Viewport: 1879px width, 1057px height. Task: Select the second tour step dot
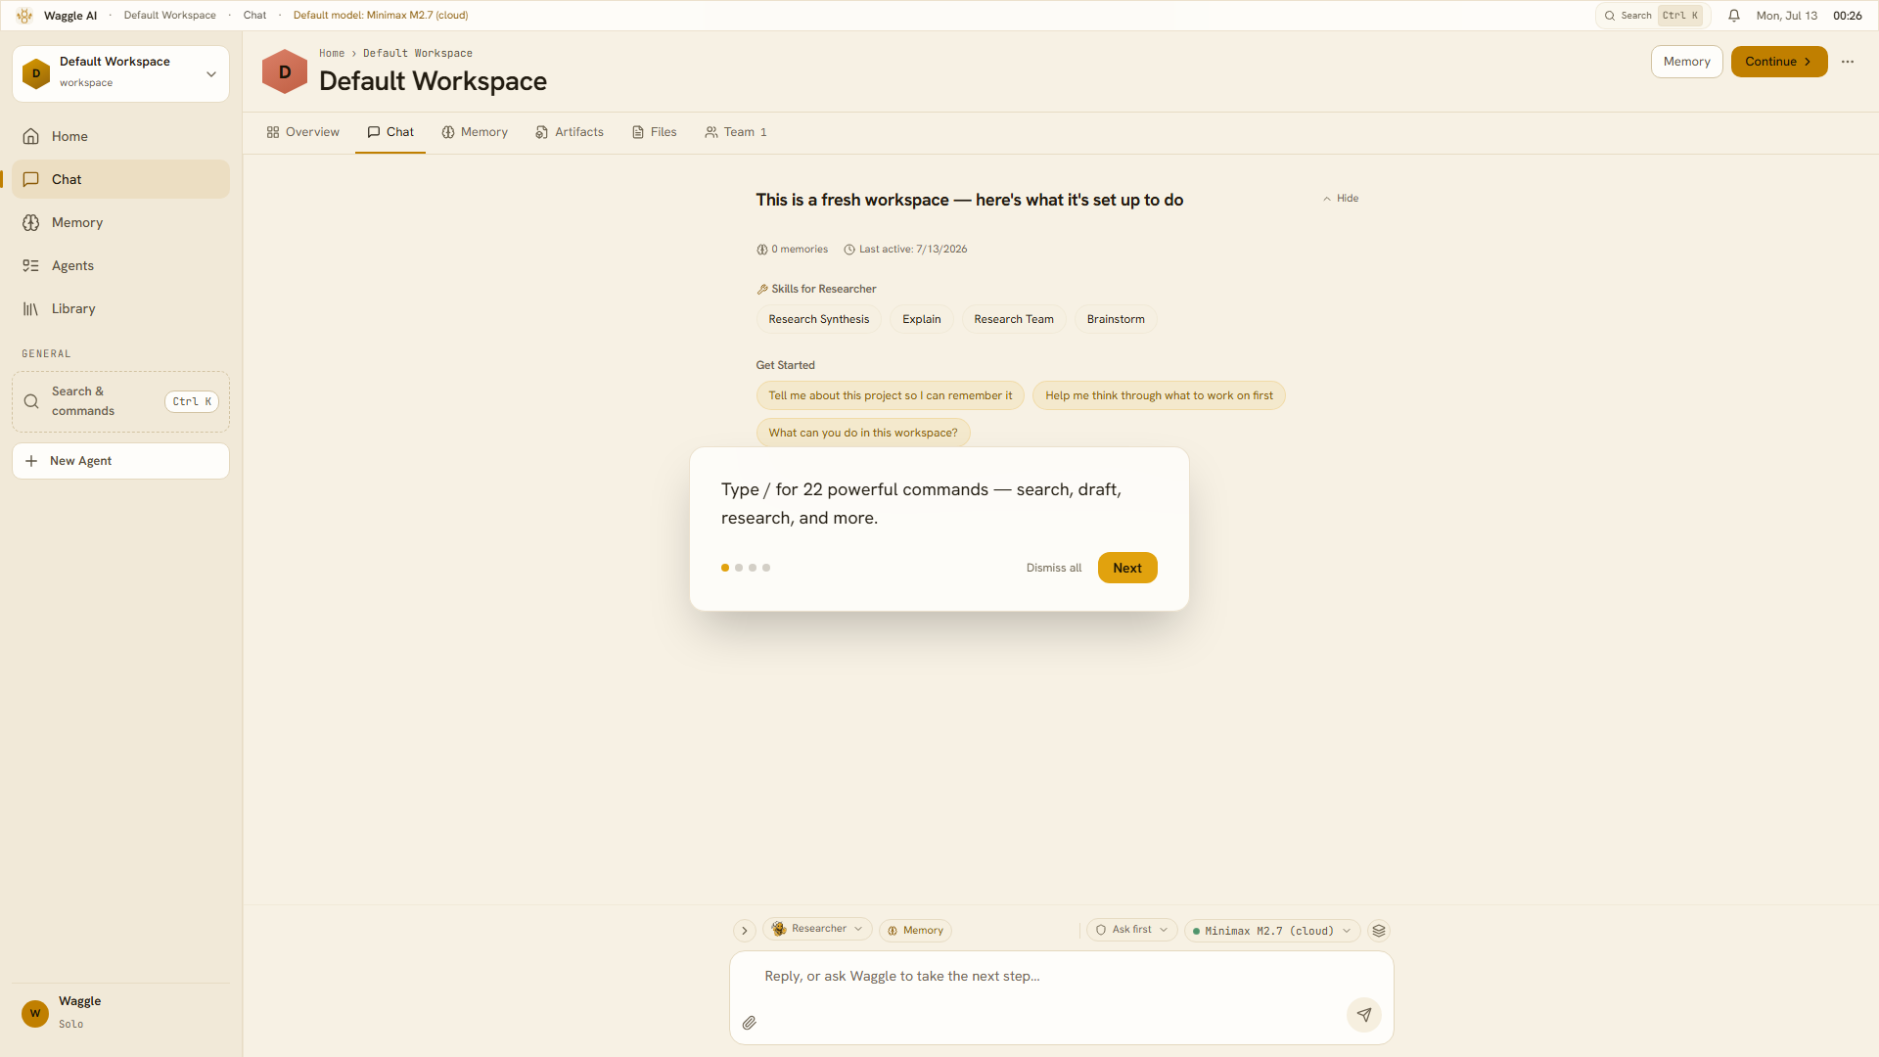(739, 568)
